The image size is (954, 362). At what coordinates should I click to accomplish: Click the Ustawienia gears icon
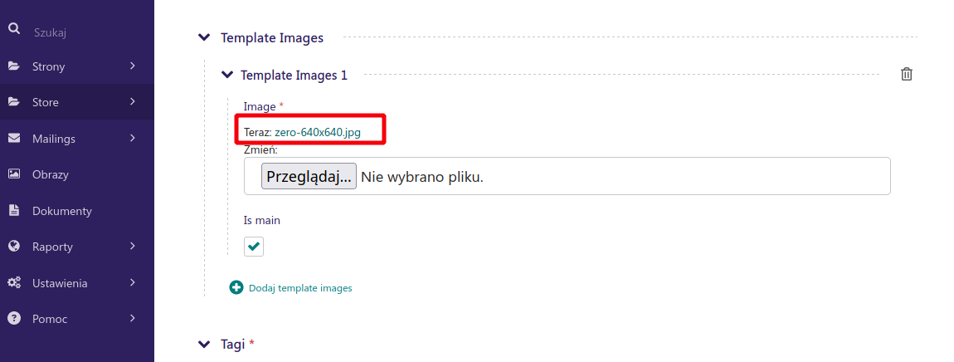[x=13, y=283]
